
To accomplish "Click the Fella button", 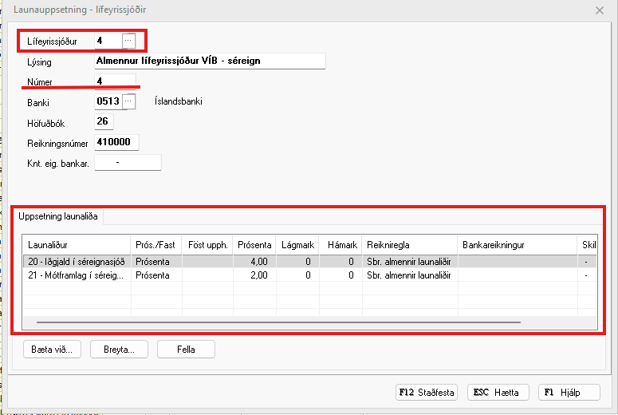I will coord(187,350).
